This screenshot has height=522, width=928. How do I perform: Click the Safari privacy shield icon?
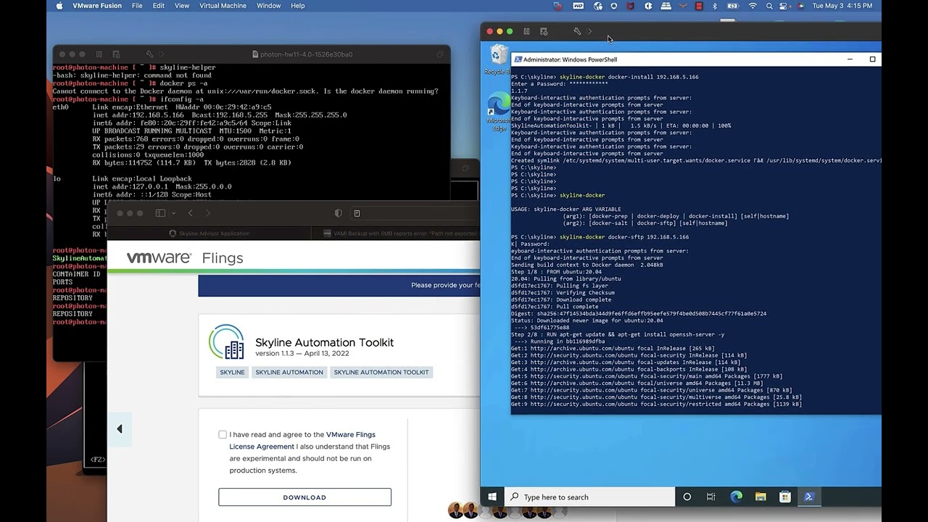click(338, 213)
